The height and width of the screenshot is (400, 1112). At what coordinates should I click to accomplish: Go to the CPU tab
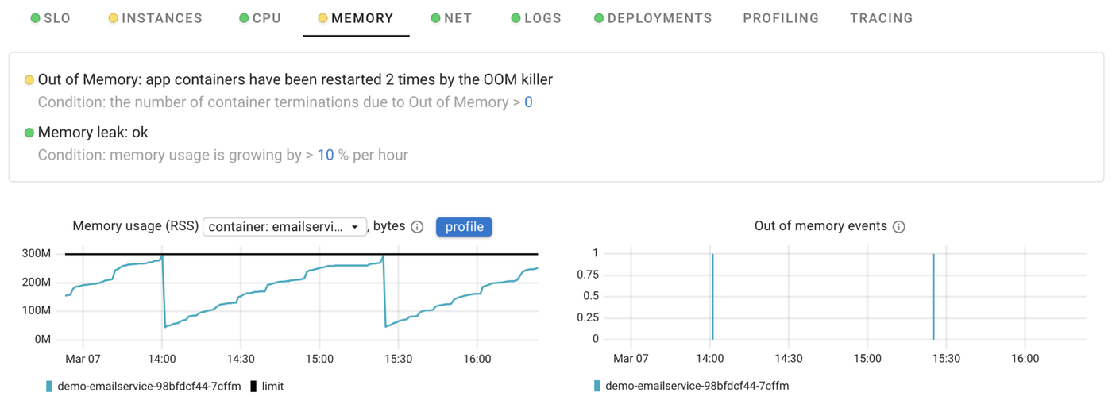[260, 18]
